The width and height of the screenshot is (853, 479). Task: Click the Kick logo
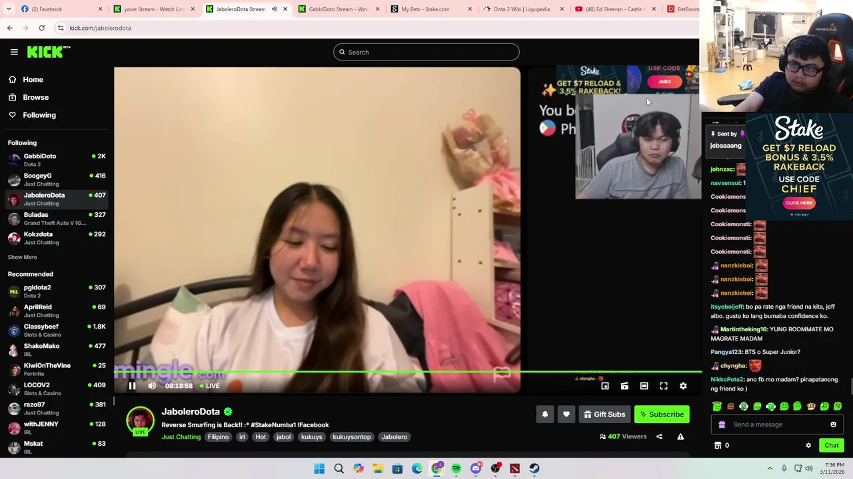(x=49, y=52)
